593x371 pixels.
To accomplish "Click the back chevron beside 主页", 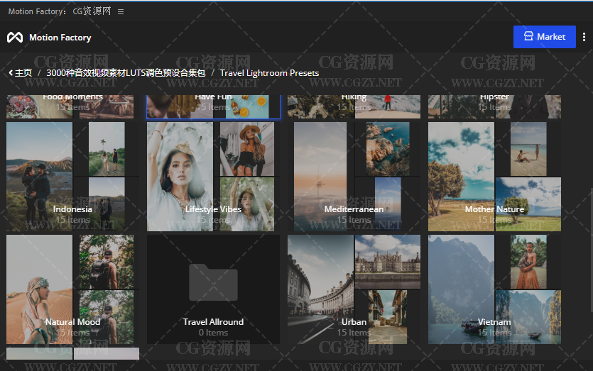I will (x=11, y=72).
